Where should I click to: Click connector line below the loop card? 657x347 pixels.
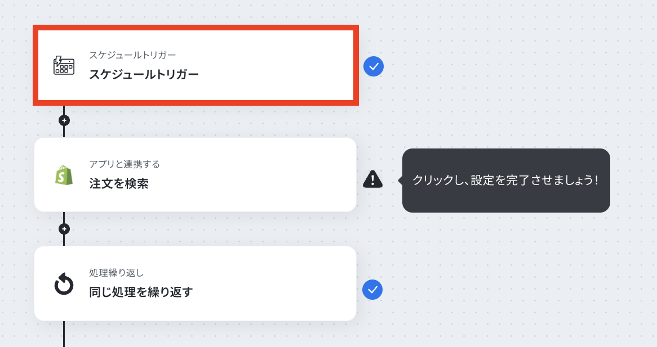click(64, 334)
